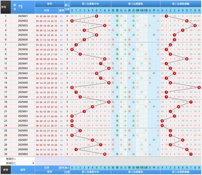Click blue ball 08 in row 2025033

point(62,26)
